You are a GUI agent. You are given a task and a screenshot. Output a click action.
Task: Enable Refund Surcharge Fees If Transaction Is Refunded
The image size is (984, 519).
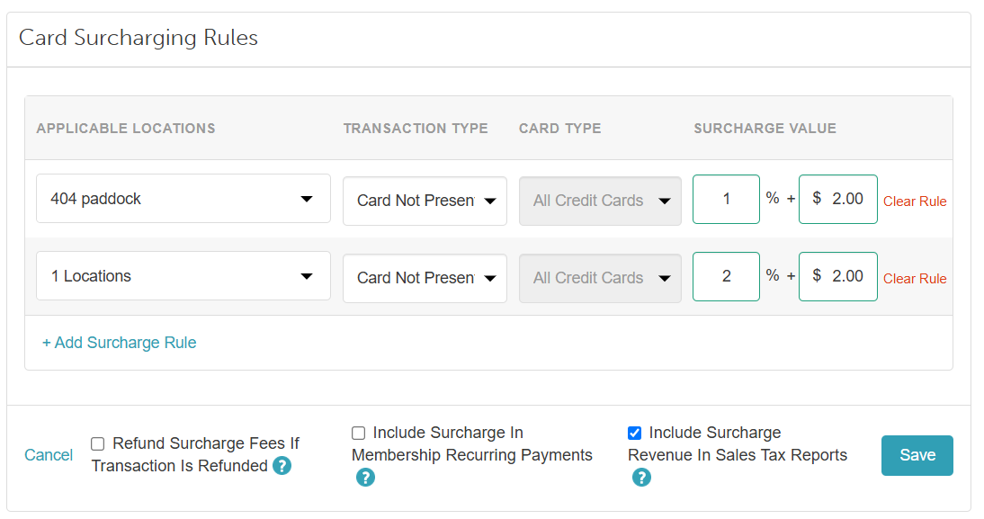[97, 443]
